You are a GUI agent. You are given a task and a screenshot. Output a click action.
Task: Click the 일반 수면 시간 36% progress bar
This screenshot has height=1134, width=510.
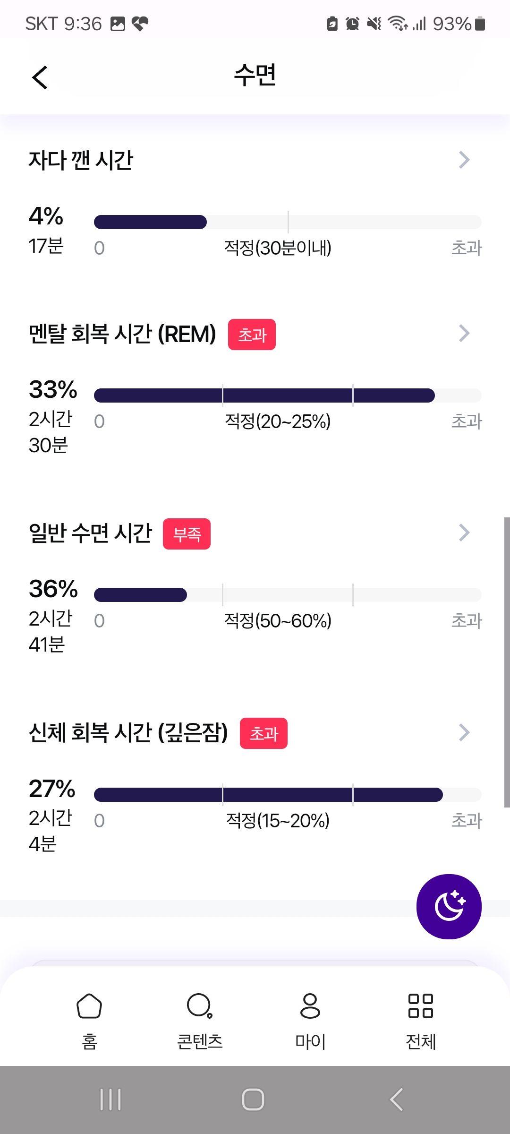click(288, 595)
